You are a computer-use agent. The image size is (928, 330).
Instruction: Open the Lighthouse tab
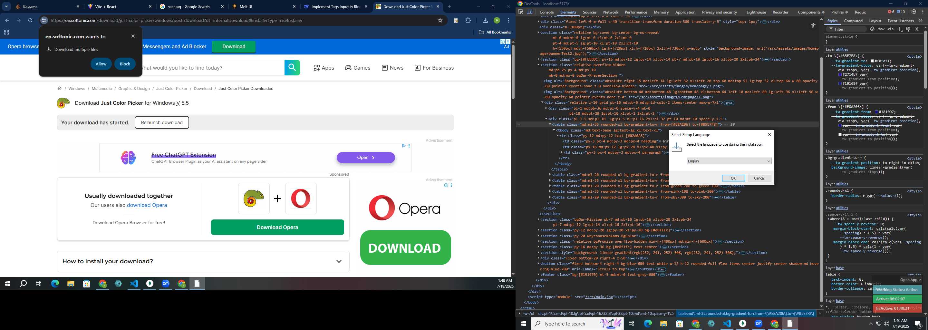click(756, 12)
